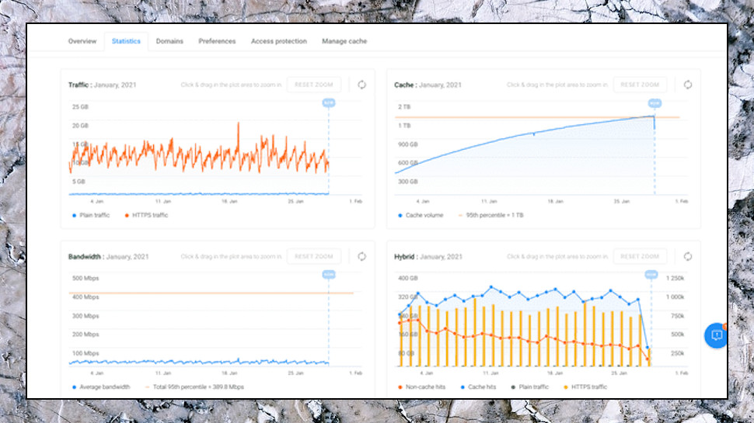Click the Traffic : January, 2021 title
Screen dimensions: 754x423
[102, 85]
